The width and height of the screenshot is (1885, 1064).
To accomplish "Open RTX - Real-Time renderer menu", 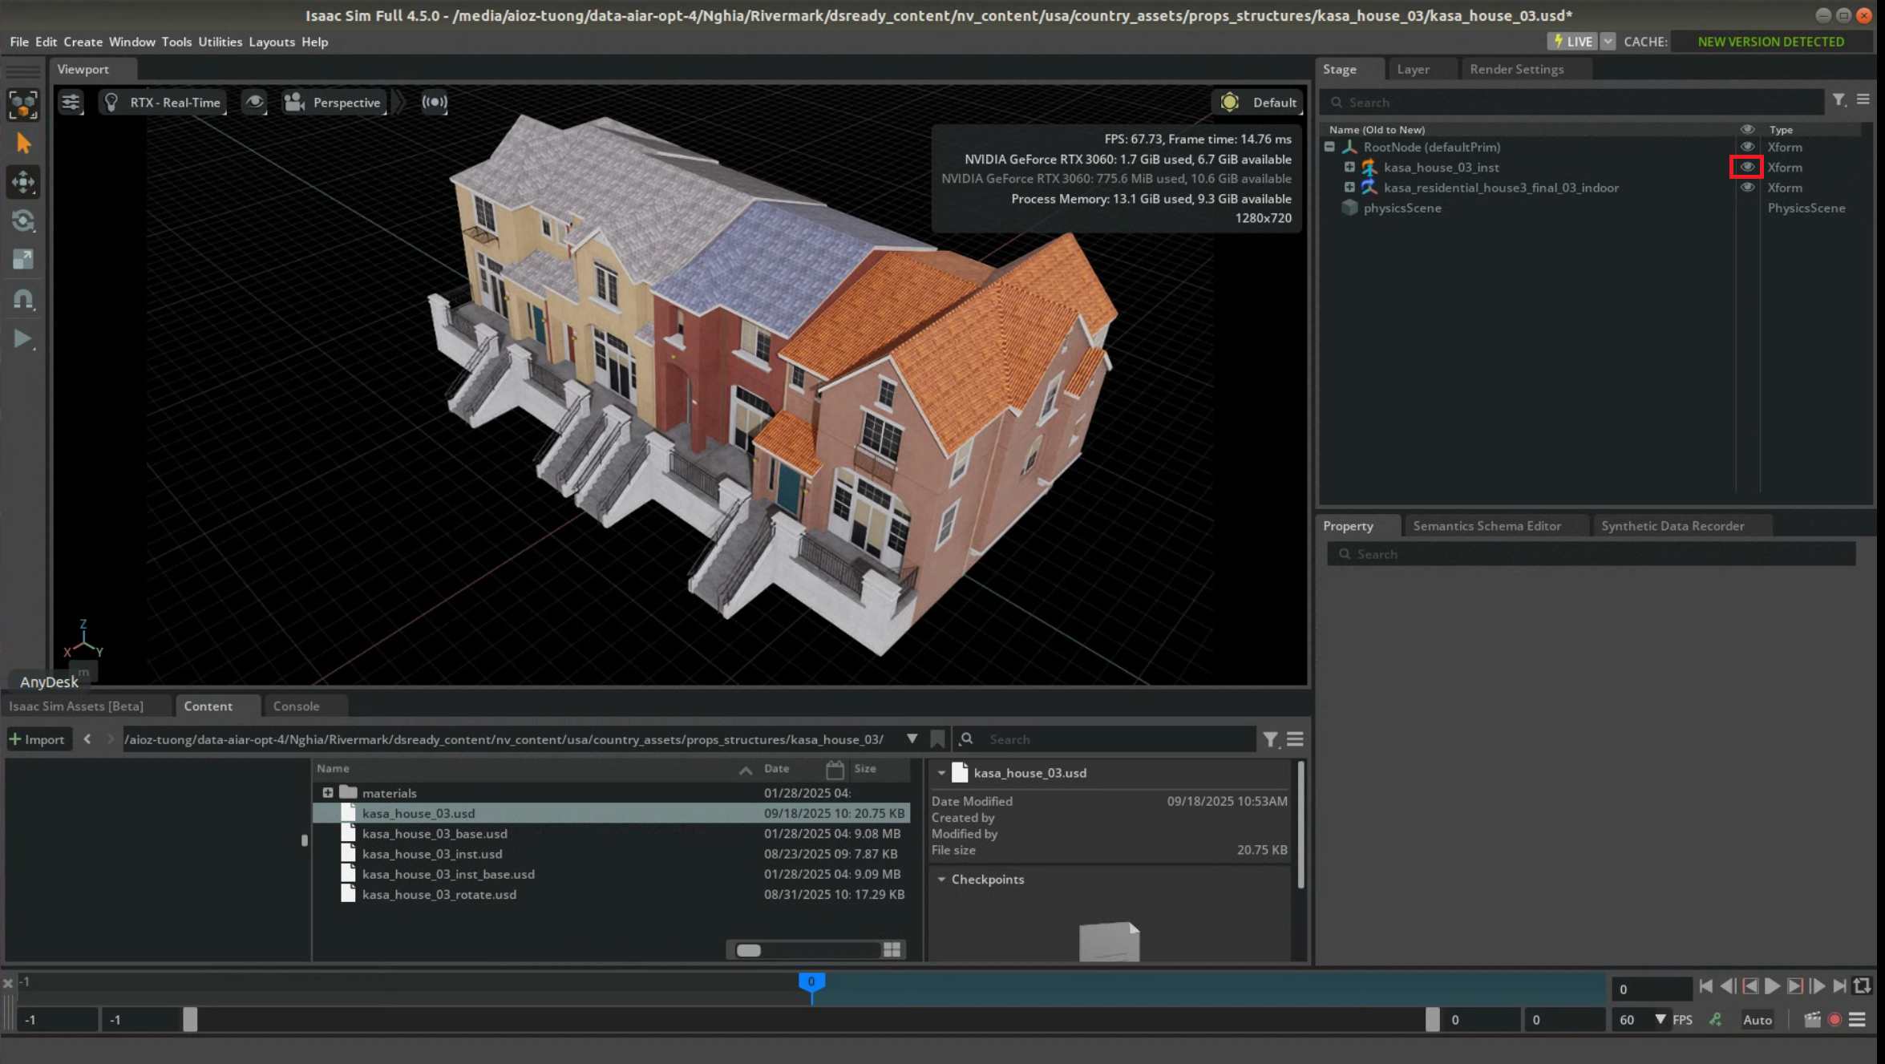I will pos(163,102).
